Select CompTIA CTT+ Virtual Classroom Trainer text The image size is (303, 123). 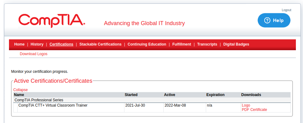click(x=53, y=105)
